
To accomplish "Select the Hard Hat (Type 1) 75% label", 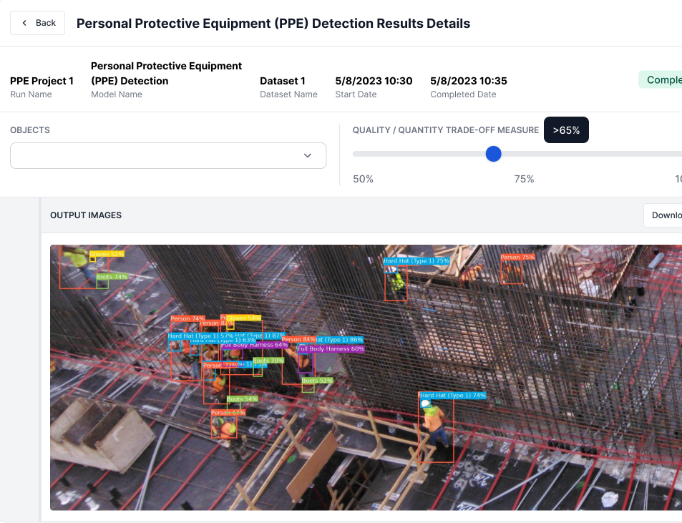I will (416, 261).
